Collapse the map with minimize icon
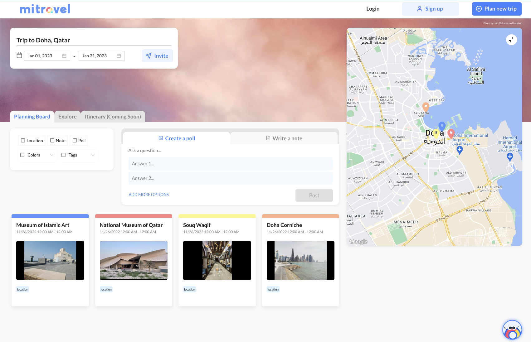This screenshot has width=531, height=342. [511, 40]
